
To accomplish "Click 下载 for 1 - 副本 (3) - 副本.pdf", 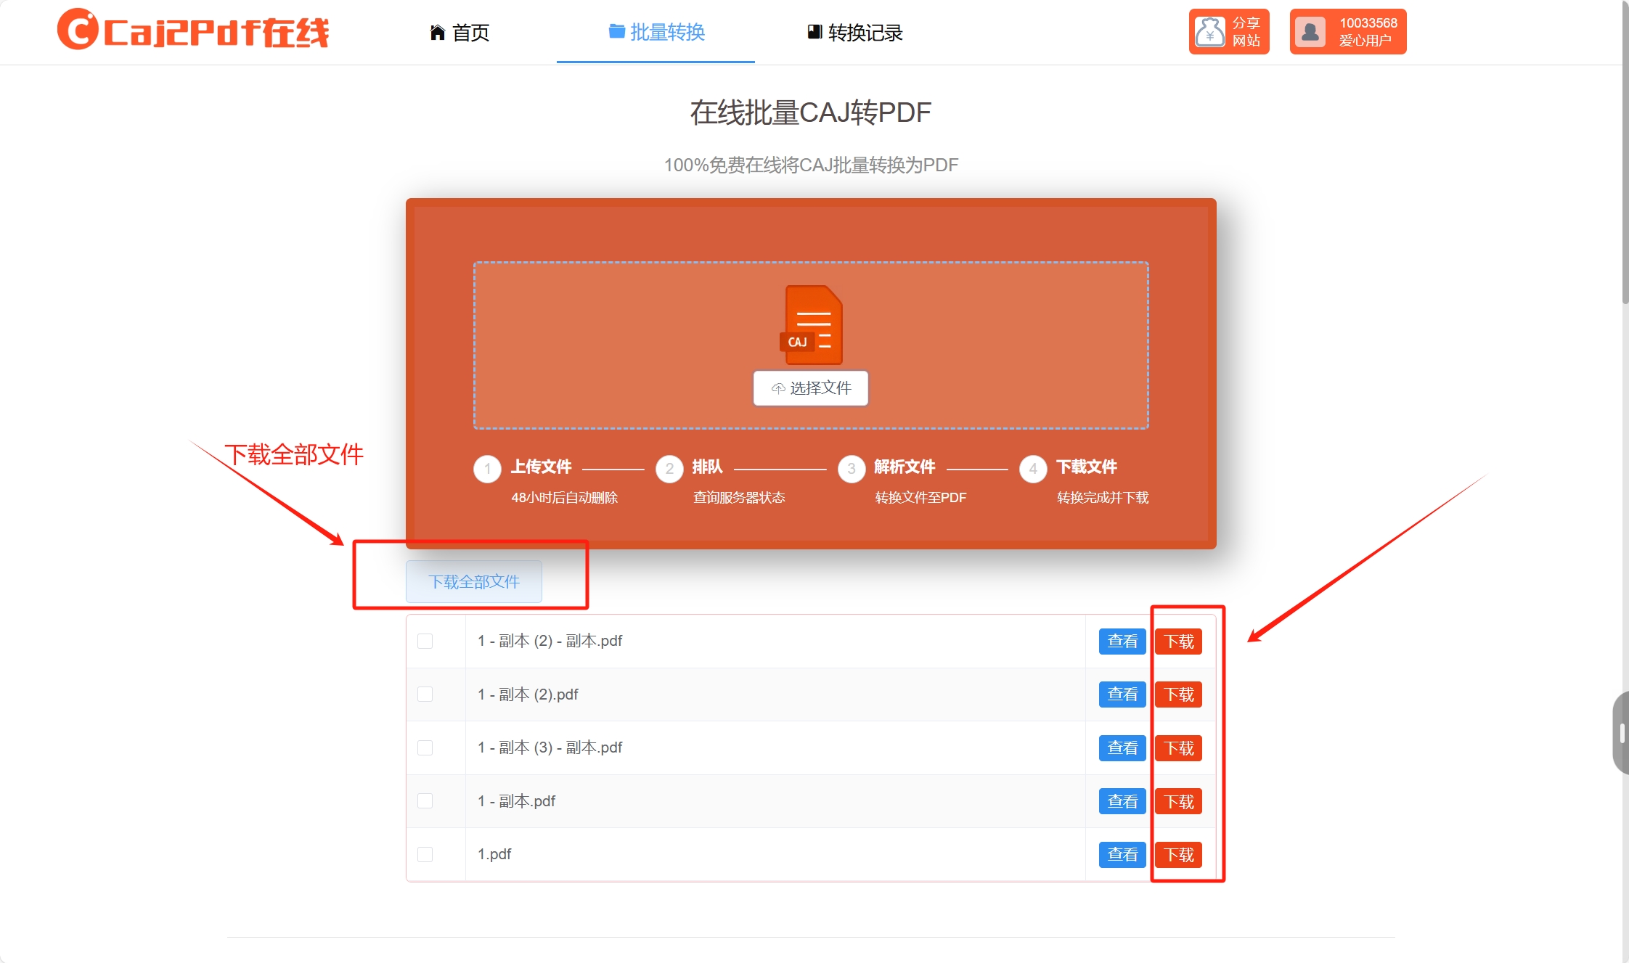I will [1179, 748].
